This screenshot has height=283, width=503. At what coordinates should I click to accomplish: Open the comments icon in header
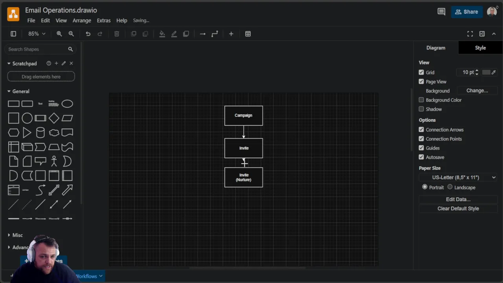tap(441, 12)
